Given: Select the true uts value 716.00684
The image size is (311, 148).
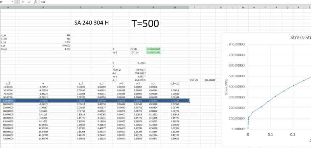Looking at the screenshot, I should pyautogui.click(x=208, y=80).
